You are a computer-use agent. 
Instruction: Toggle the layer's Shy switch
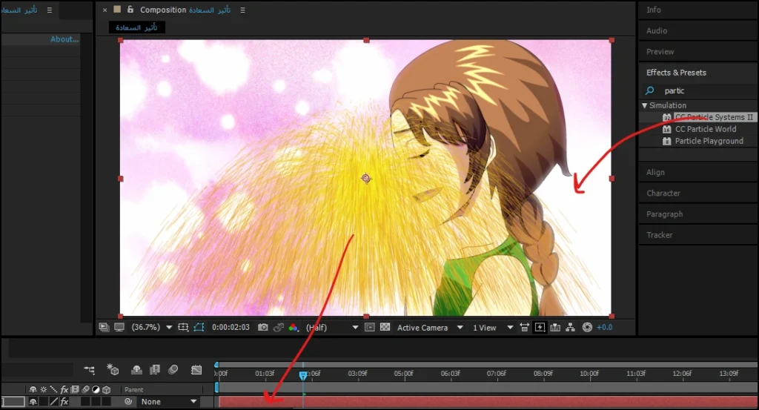point(33,401)
